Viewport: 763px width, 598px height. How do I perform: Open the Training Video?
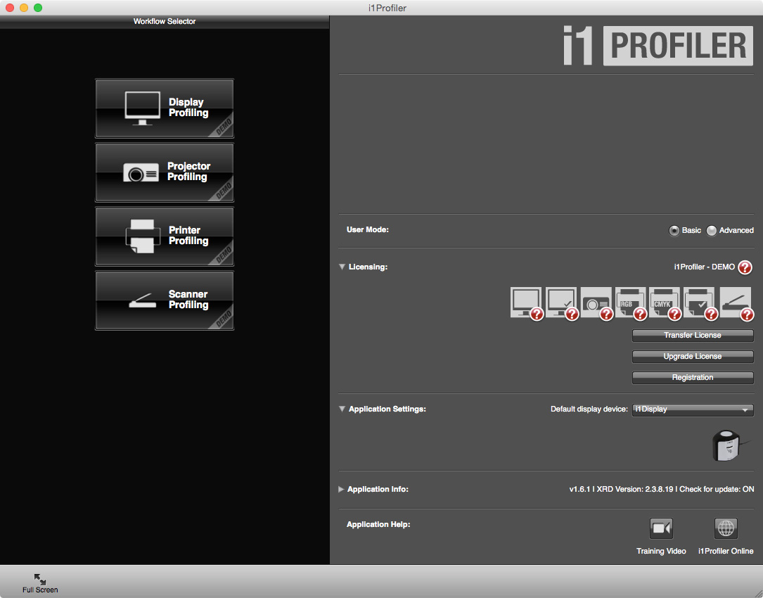(661, 528)
